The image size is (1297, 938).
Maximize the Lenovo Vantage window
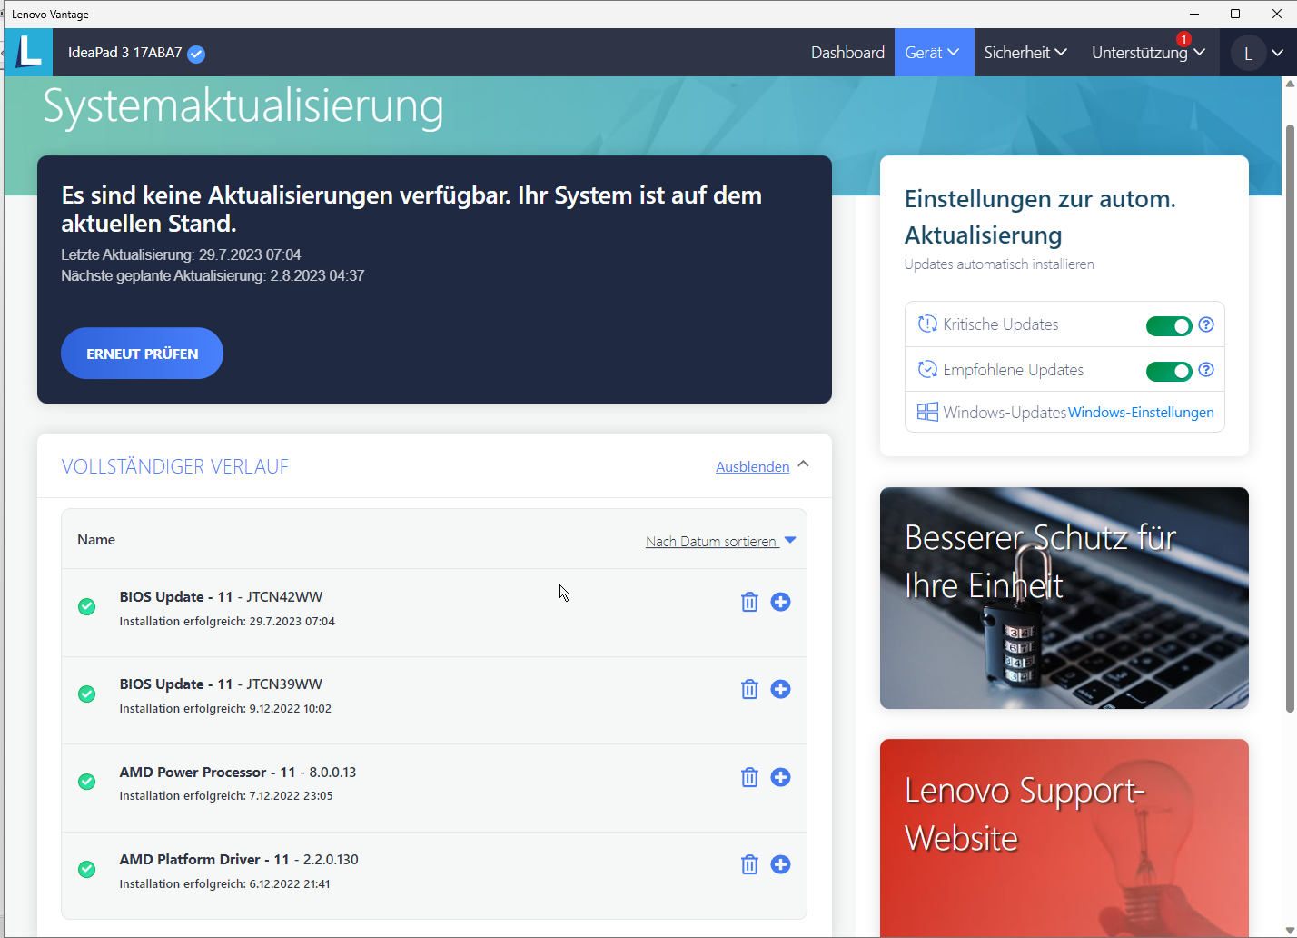[1235, 14]
